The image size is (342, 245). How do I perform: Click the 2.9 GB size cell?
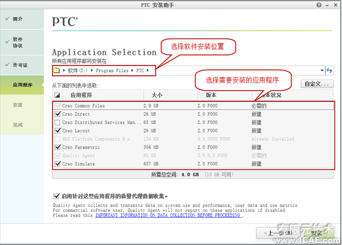[151, 106]
